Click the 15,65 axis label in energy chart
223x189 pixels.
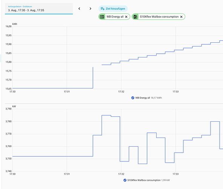tap(8, 89)
